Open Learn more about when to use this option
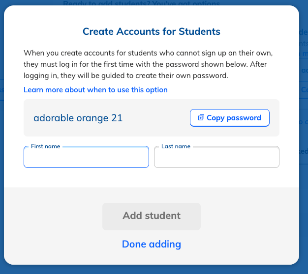Viewport: 308px width, 274px height. [95, 90]
